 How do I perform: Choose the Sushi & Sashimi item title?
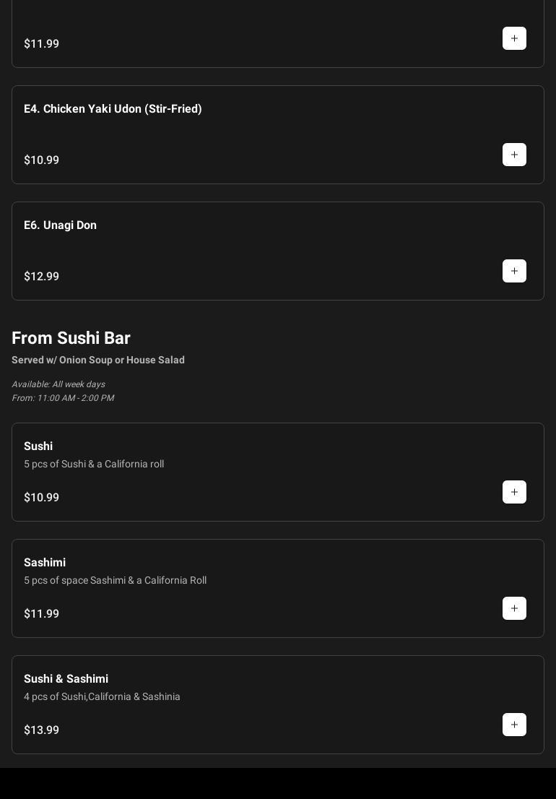tap(66, 679)
